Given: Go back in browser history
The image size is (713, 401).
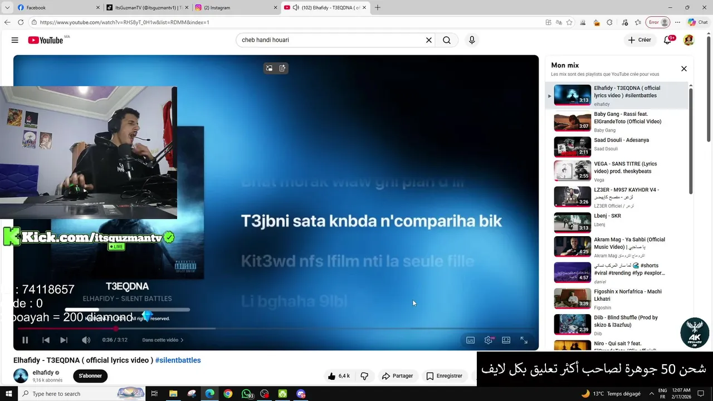Looking at the screenshot, I should 7,22.
